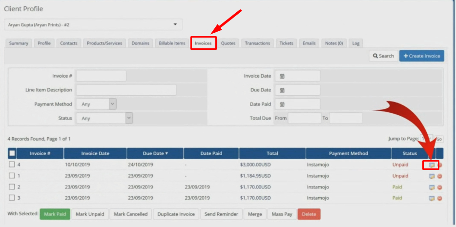Open the Billable Items tab
The image size is (456, 227).
tap(172, 43)
